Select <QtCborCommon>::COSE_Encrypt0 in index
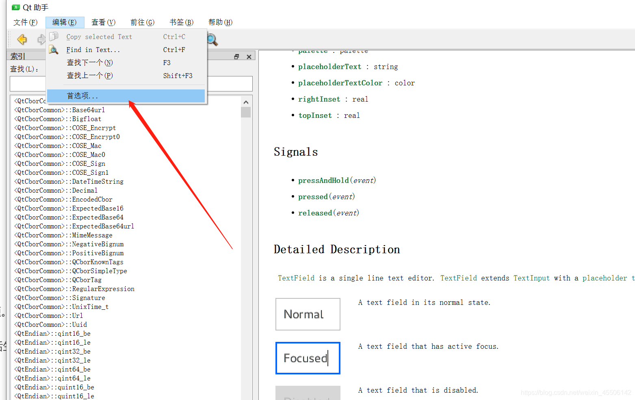This screenshot has height=400, width=635. 67,137
